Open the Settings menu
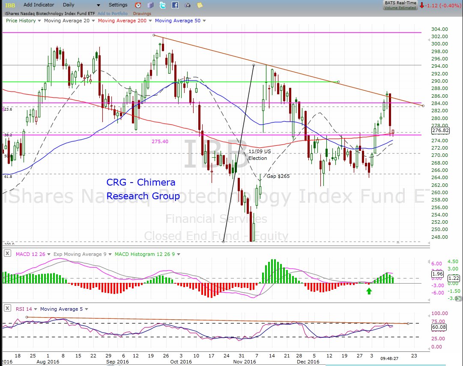The image size is (463, 366). [118, 5]
